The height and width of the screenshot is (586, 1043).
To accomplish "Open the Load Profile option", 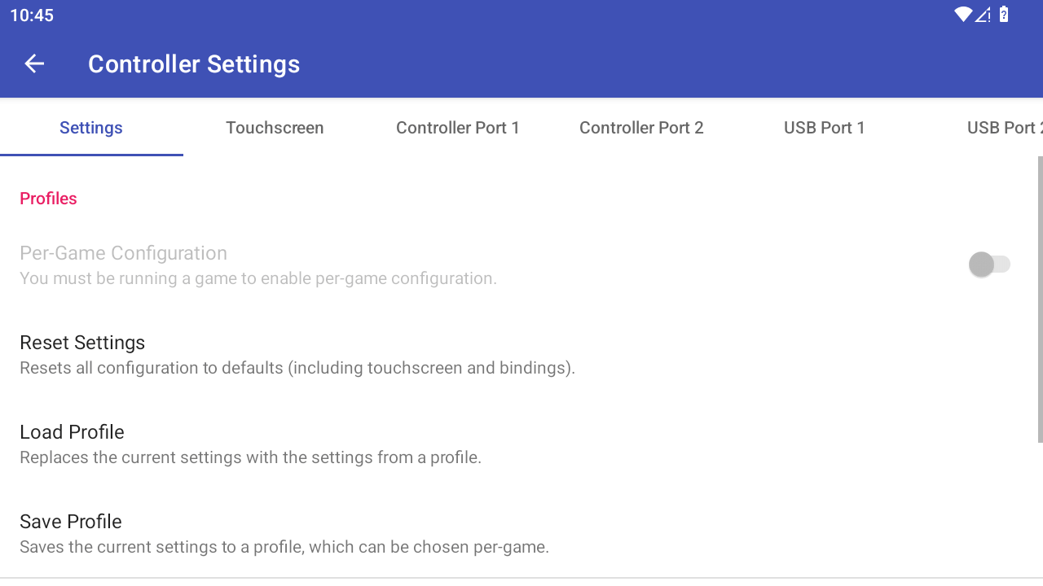I will tap(72, 432).
